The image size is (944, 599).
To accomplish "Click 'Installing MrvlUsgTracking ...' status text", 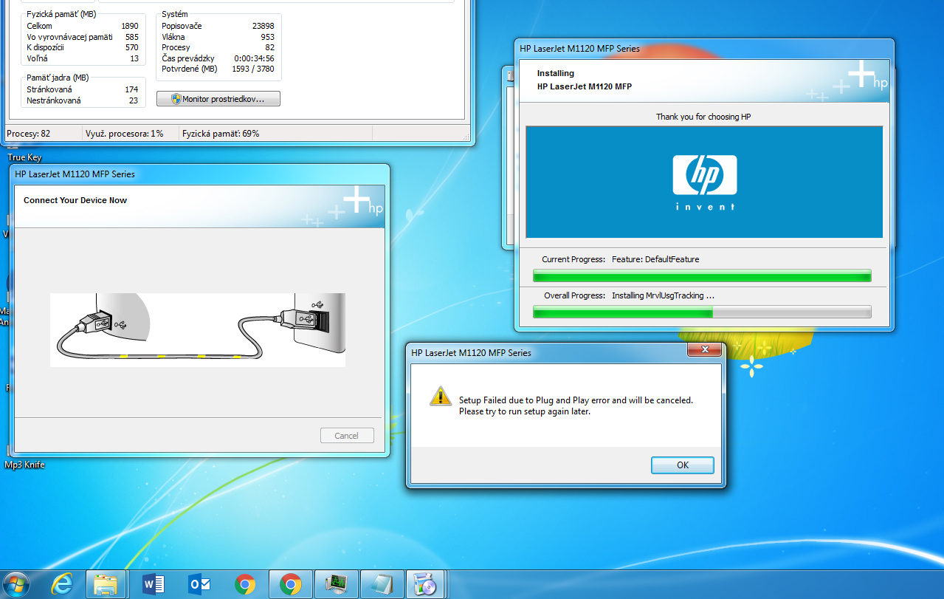I will [663, 295].
